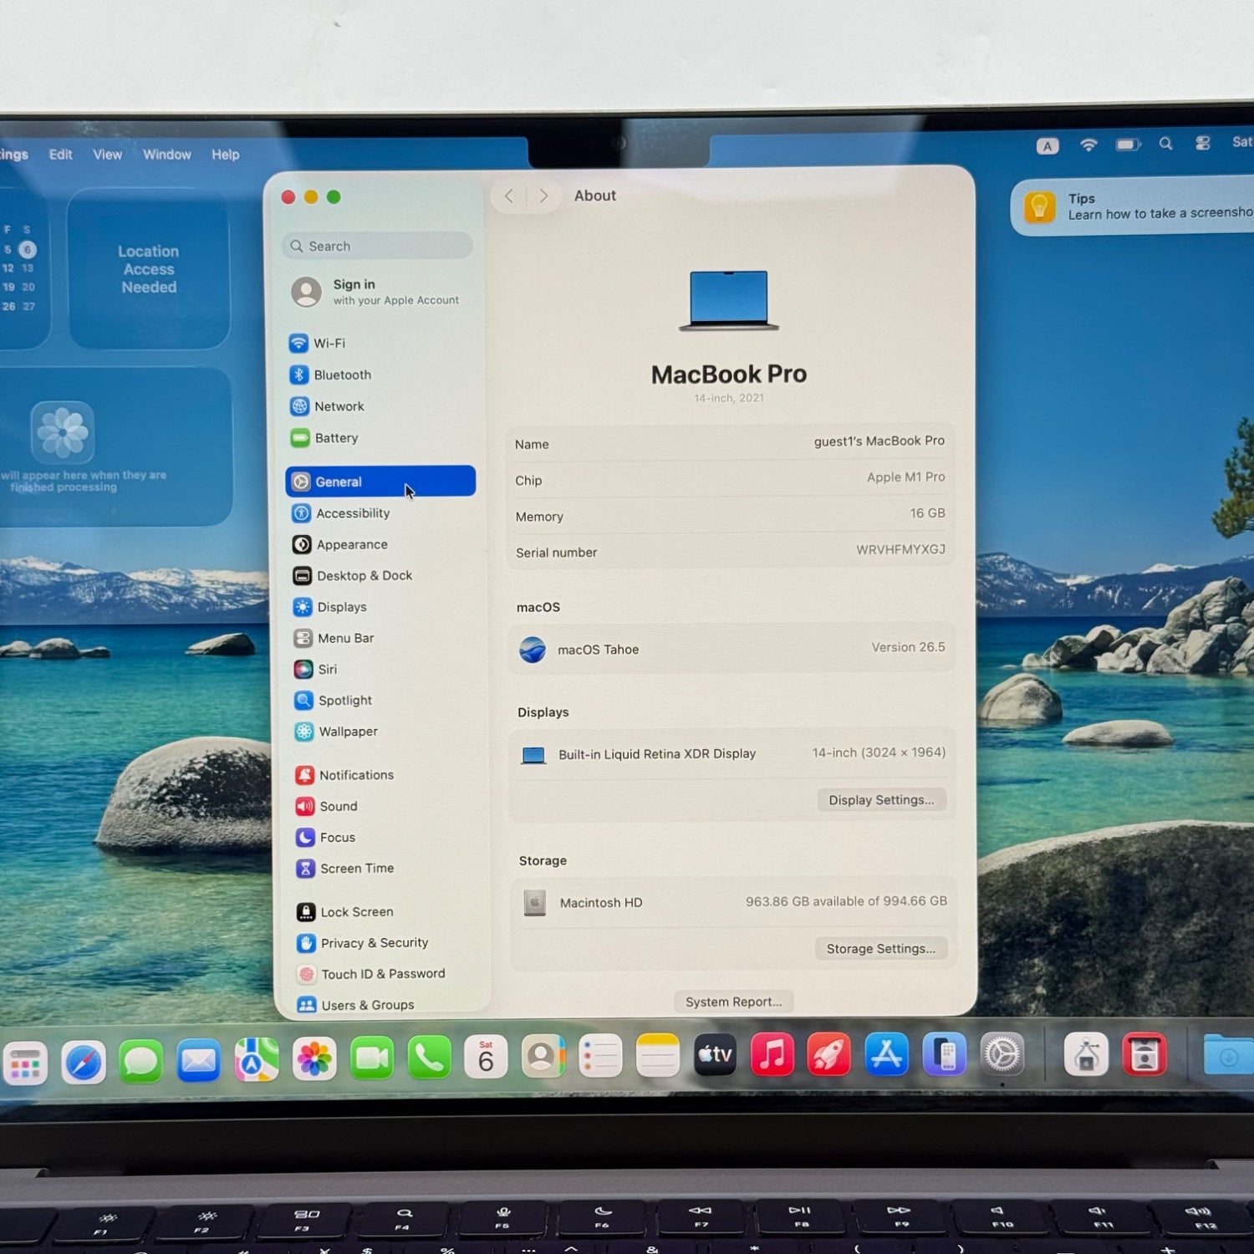
Task: Open the Music app in the Dock
Action: click(772, 1054)
